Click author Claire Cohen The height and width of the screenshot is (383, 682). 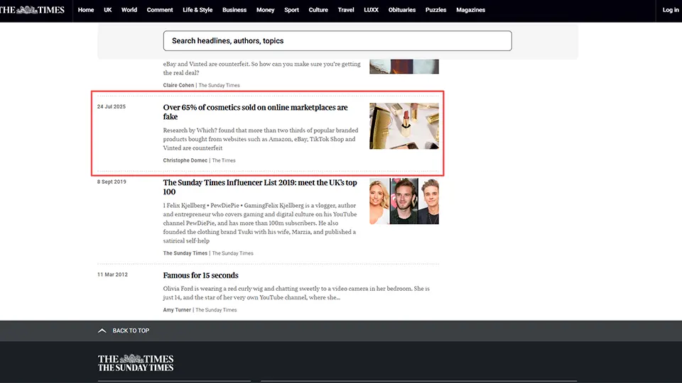coord(178,85)
